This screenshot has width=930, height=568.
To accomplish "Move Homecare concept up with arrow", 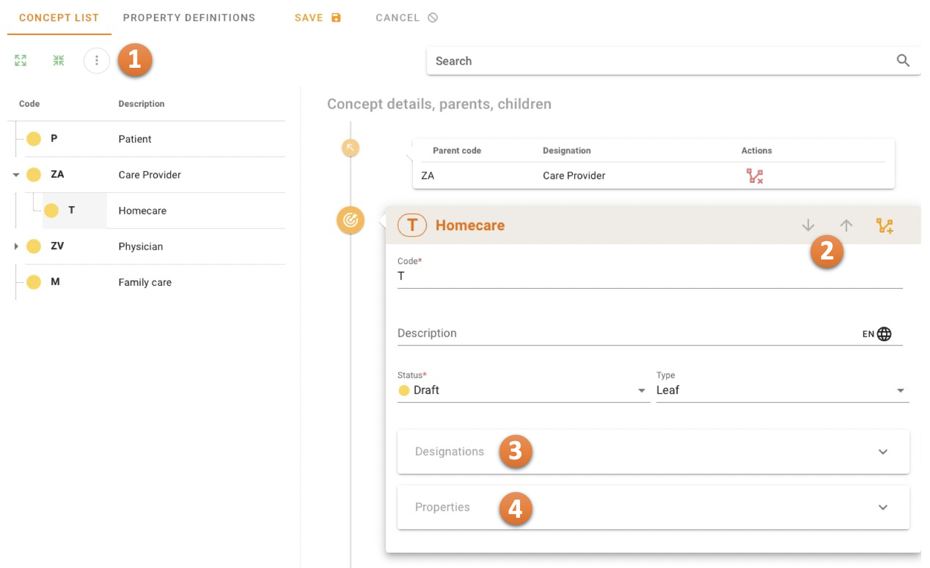I will point(846,226).
